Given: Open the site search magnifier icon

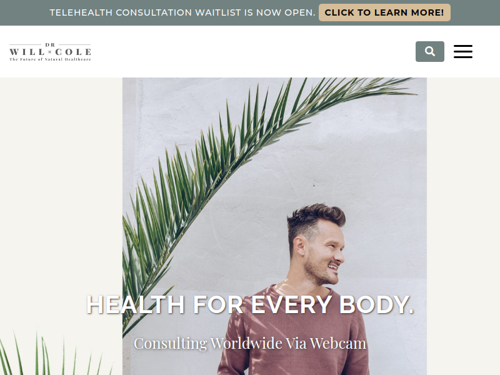Looking at the screenshot, I should tap(429, 51).
